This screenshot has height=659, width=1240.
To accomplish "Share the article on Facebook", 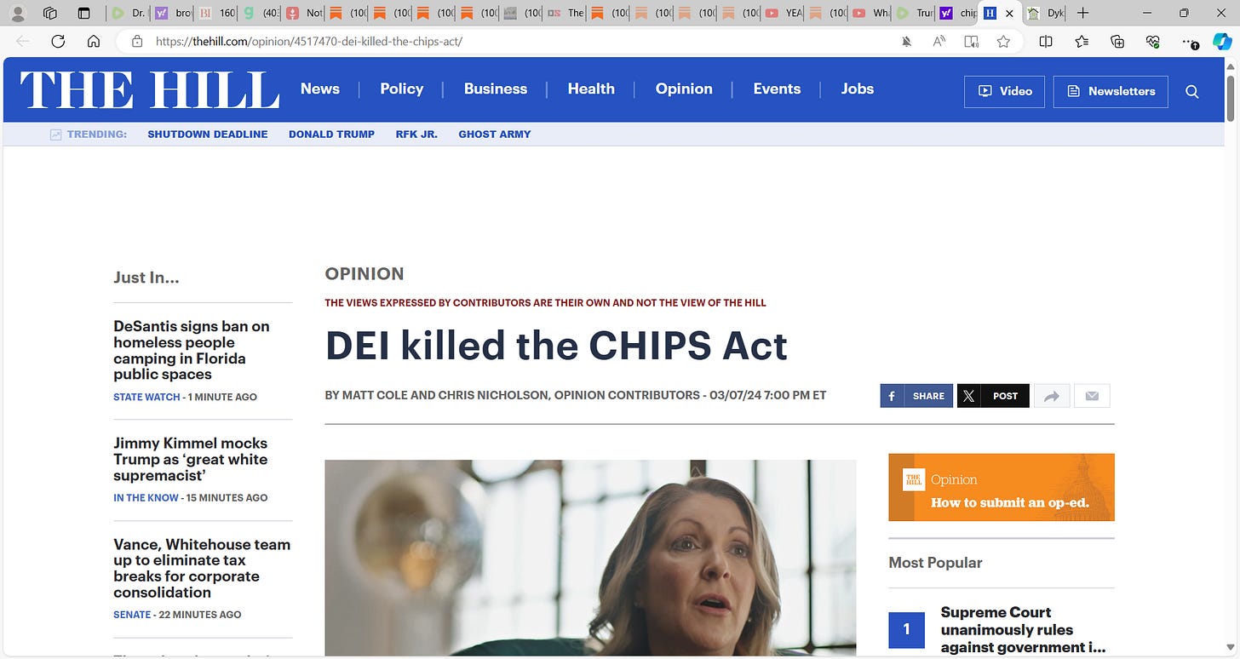I will tap(916, 396).
